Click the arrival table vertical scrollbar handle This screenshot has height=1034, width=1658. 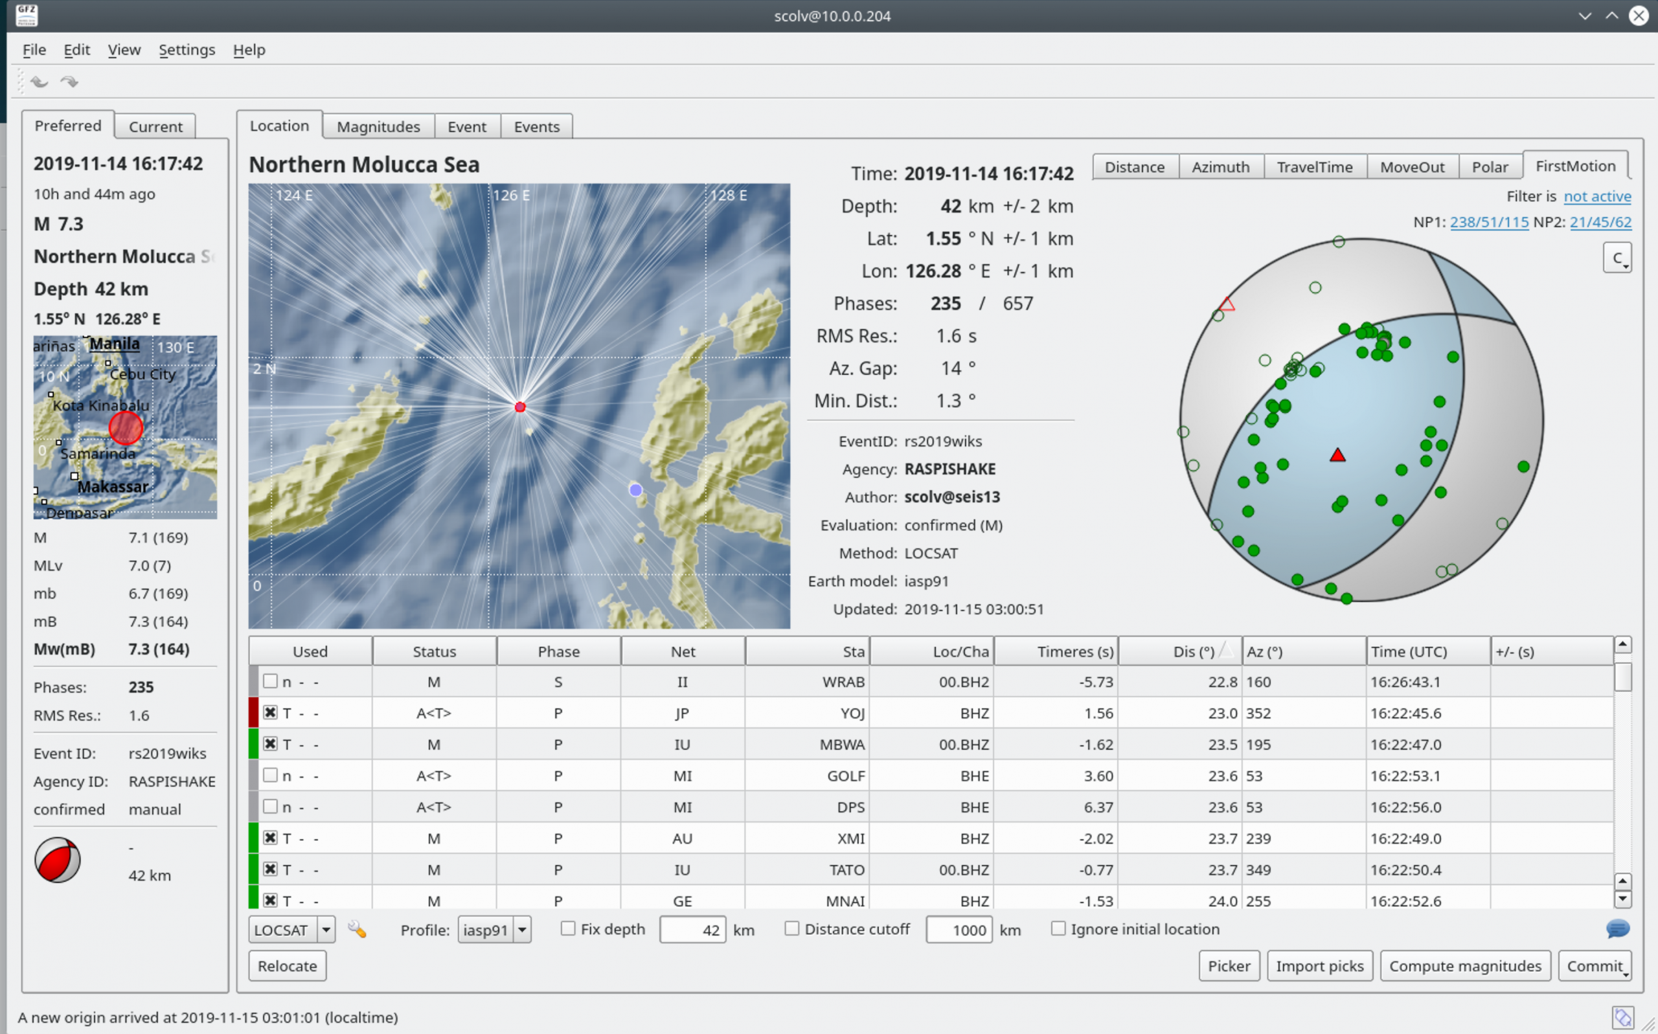[1622, 677]
